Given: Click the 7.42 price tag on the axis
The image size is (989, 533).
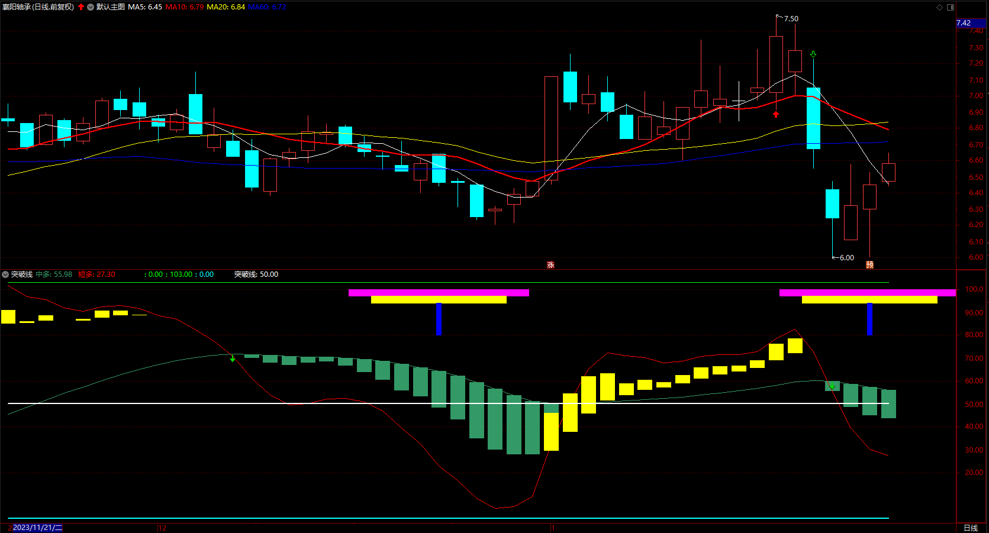Looking at the screenshot, I should tap(971, 23).
